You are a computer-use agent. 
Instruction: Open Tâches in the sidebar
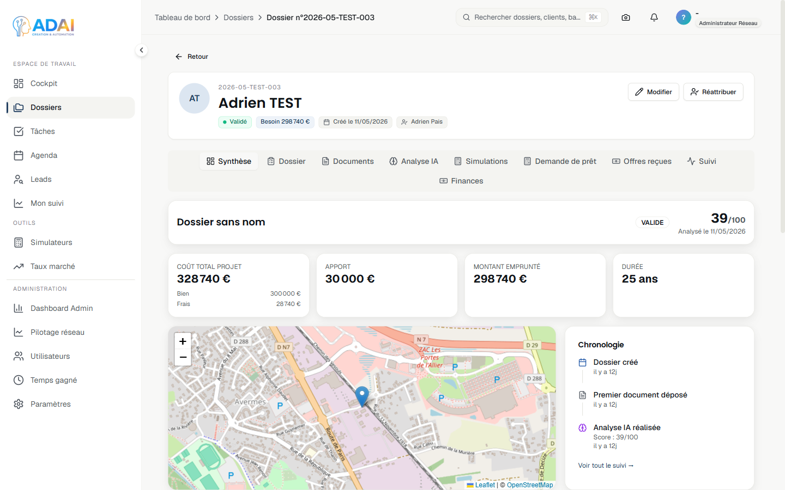coord(70,131)
